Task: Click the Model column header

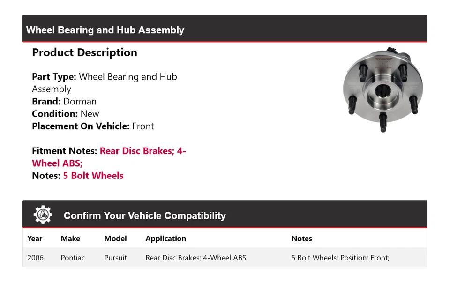Action: click(115, 238)
